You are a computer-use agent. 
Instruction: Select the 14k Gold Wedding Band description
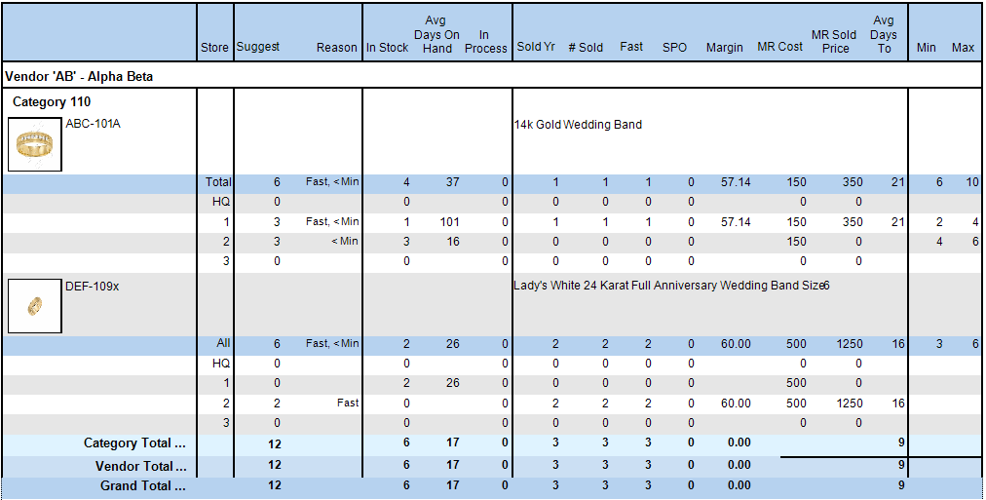tap(578, 125)
